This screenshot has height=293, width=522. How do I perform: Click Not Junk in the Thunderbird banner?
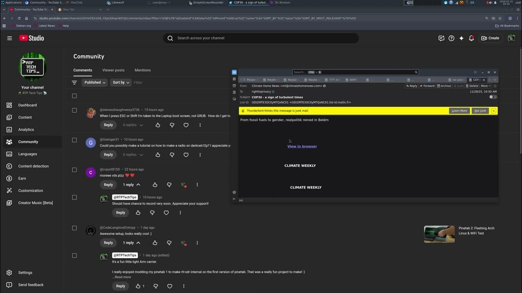pyautogui.click(x=480, y=111)
